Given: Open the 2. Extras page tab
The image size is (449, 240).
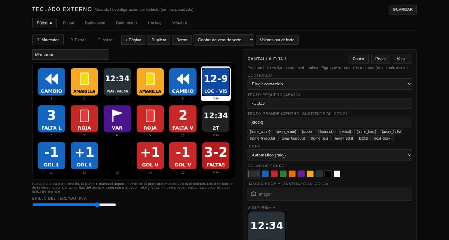Looking at the screenshot, I should click(x=78, y=40).
